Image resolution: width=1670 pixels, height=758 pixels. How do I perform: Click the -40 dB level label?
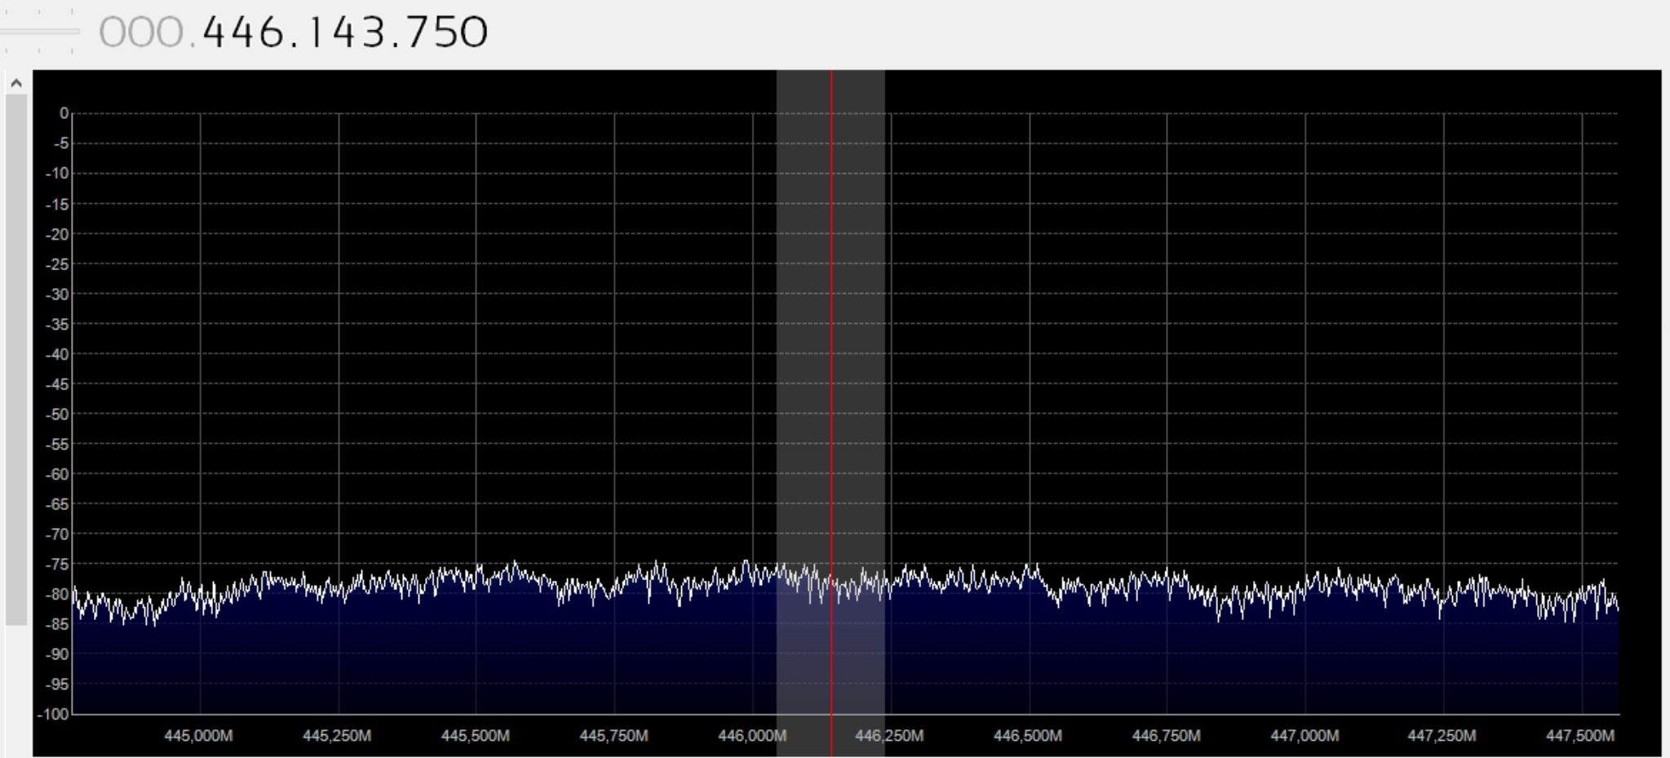pyautogui.click(x=58, y=354)
